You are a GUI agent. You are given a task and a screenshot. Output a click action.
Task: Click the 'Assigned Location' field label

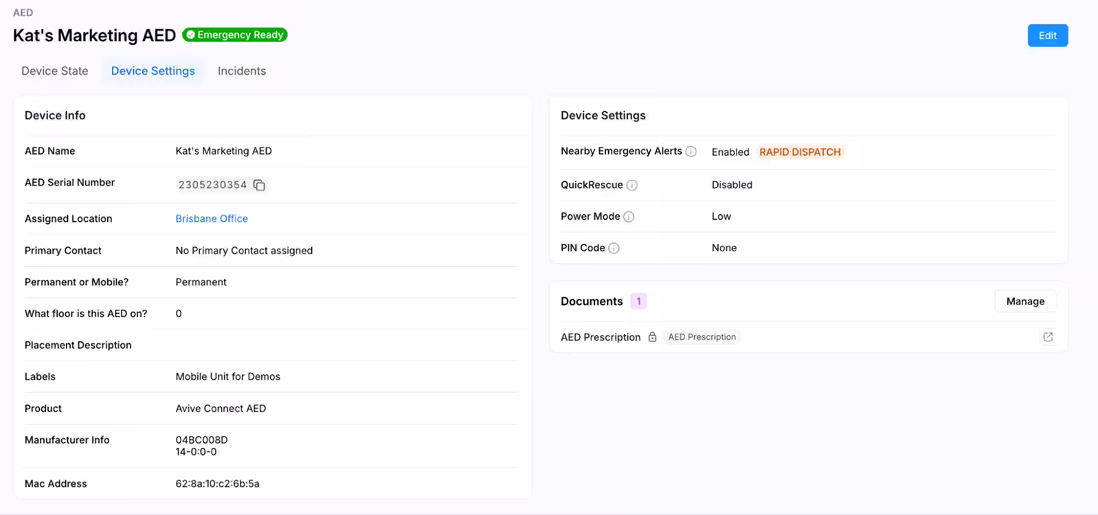click(68, 219)
